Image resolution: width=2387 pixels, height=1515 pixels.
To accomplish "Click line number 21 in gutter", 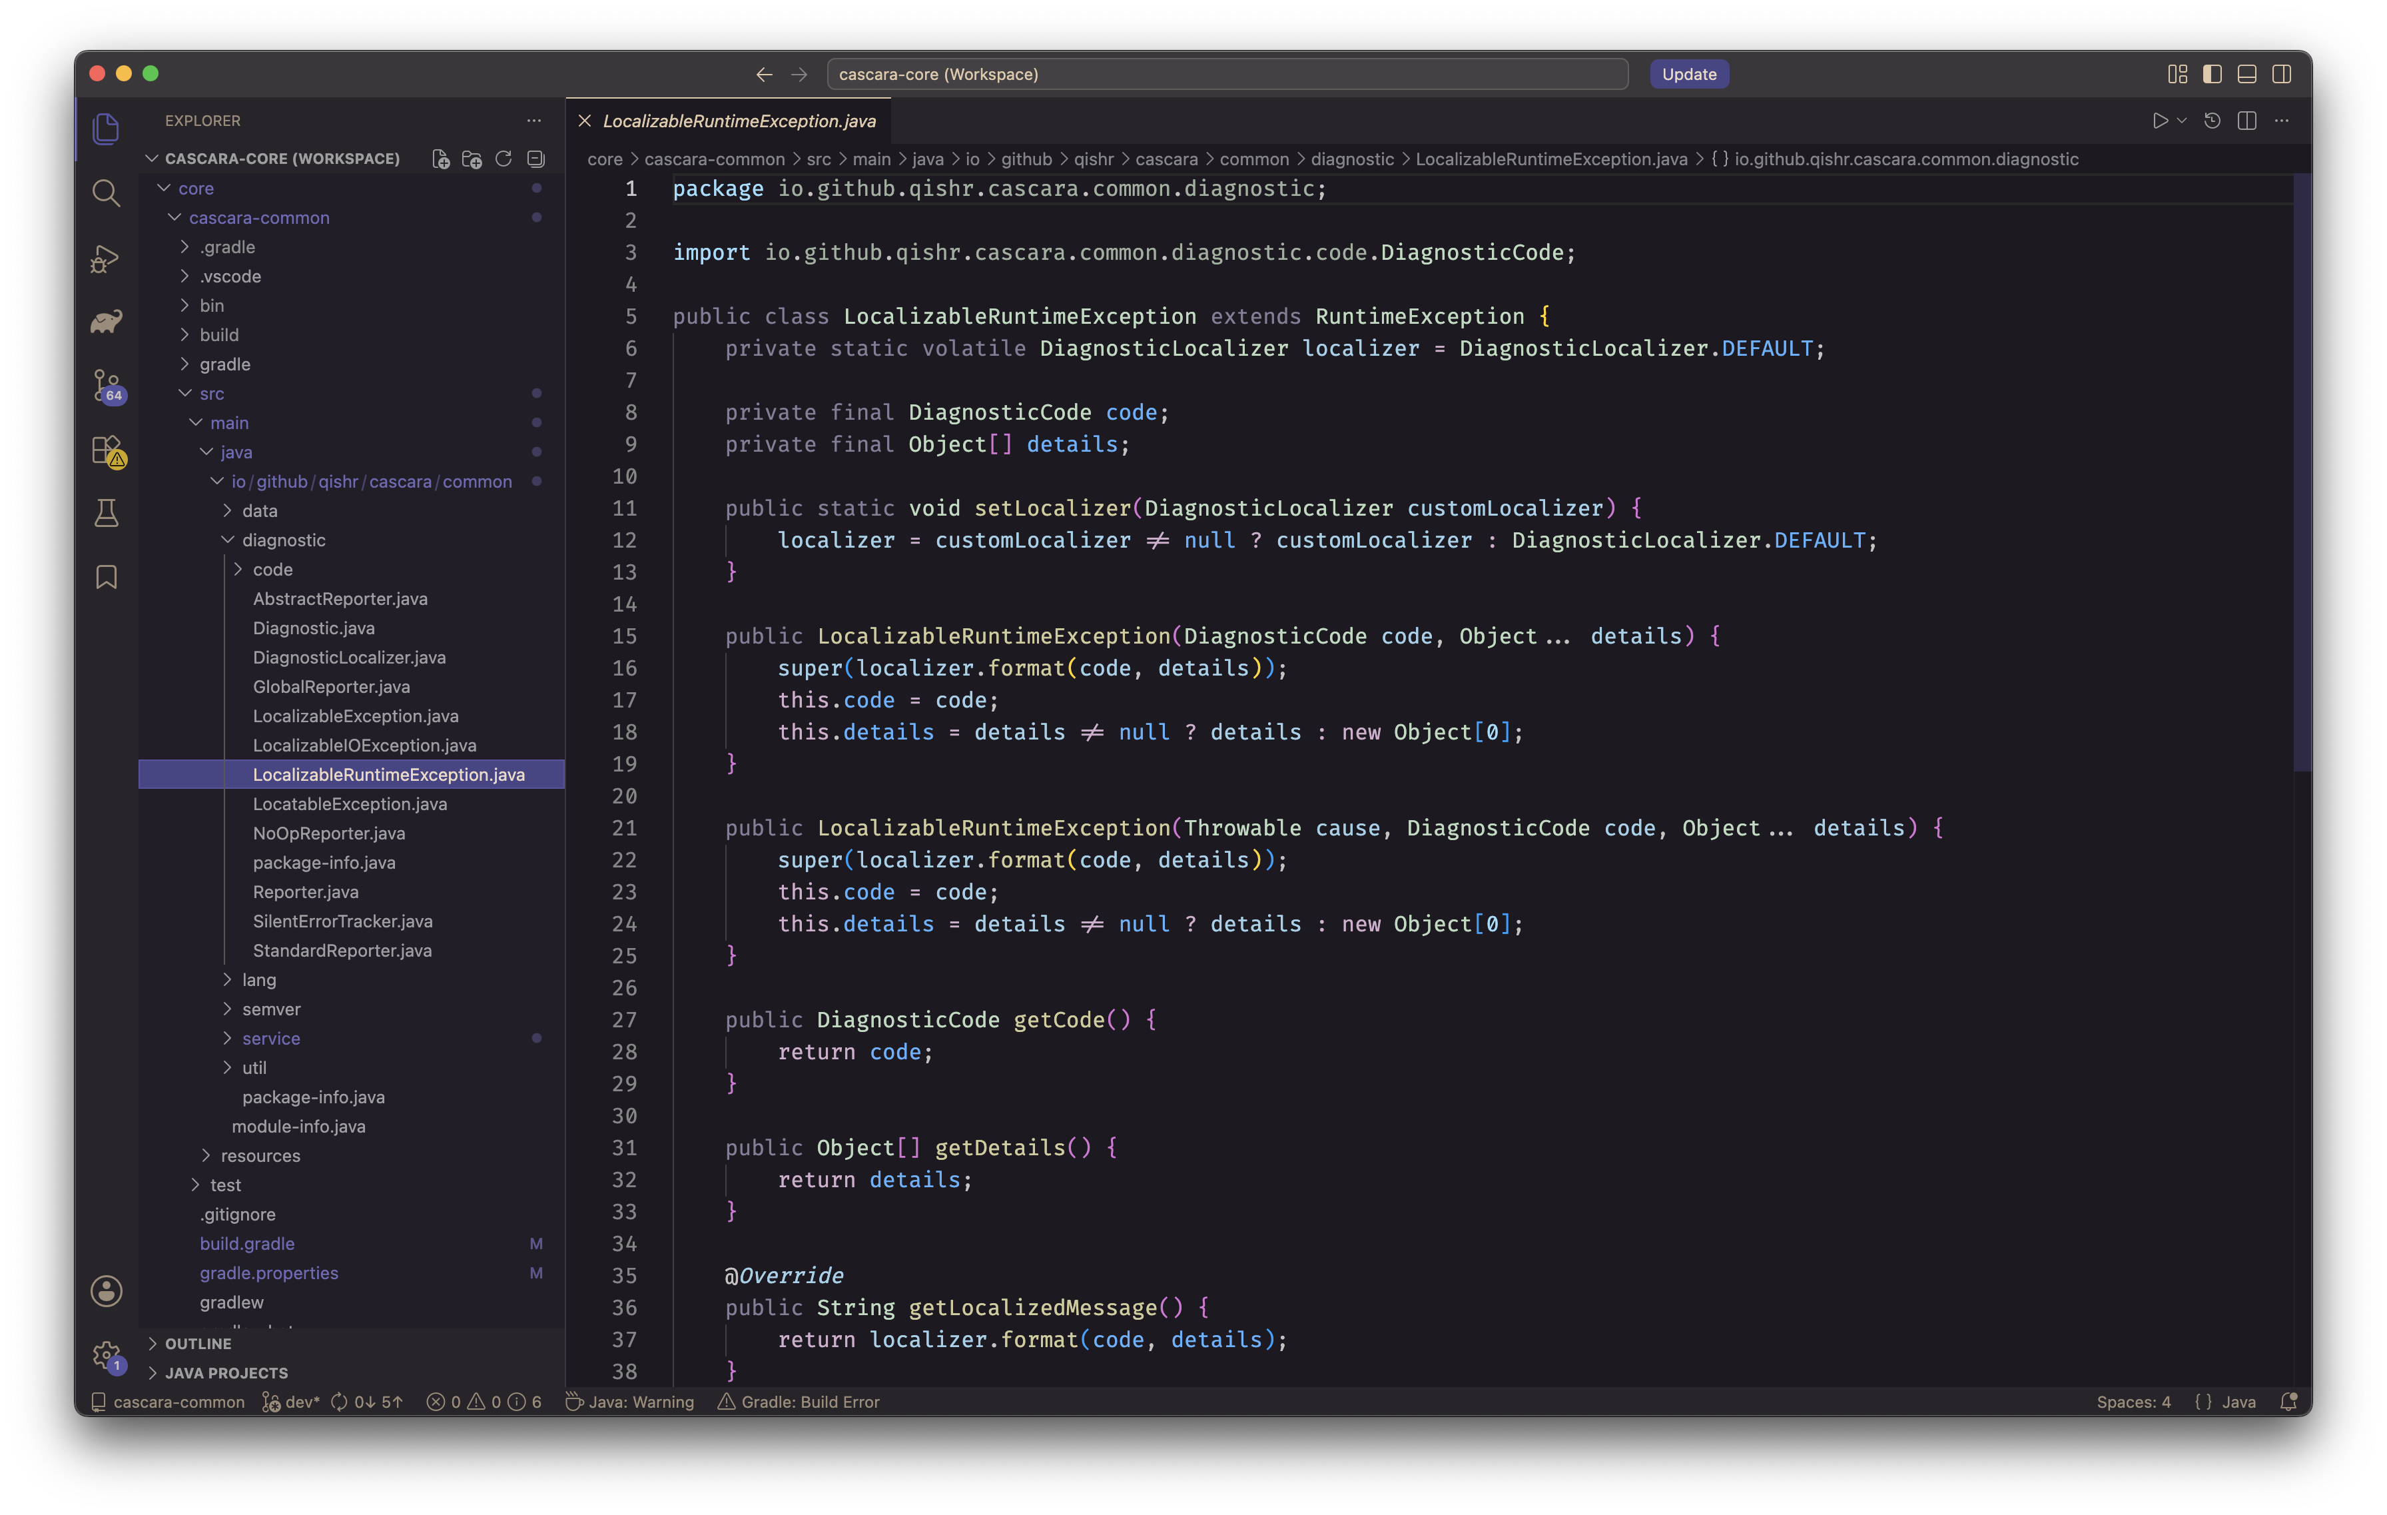I will (623, 828).
